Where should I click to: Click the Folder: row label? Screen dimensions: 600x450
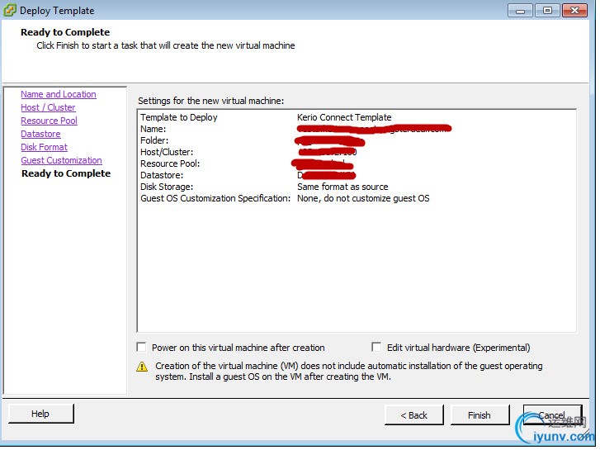pyautogui.click(x=154, y=140)
